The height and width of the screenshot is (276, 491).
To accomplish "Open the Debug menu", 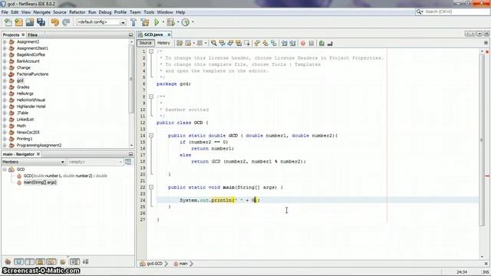I will click(x=105, y=12).
